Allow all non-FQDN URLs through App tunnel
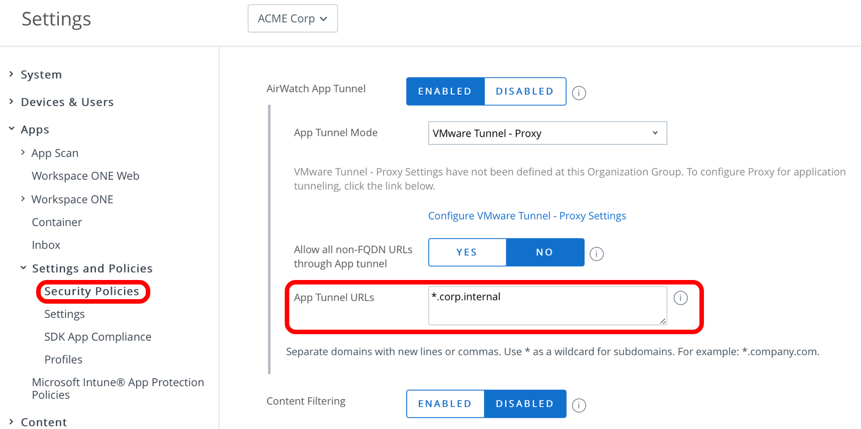 point(467,252)
